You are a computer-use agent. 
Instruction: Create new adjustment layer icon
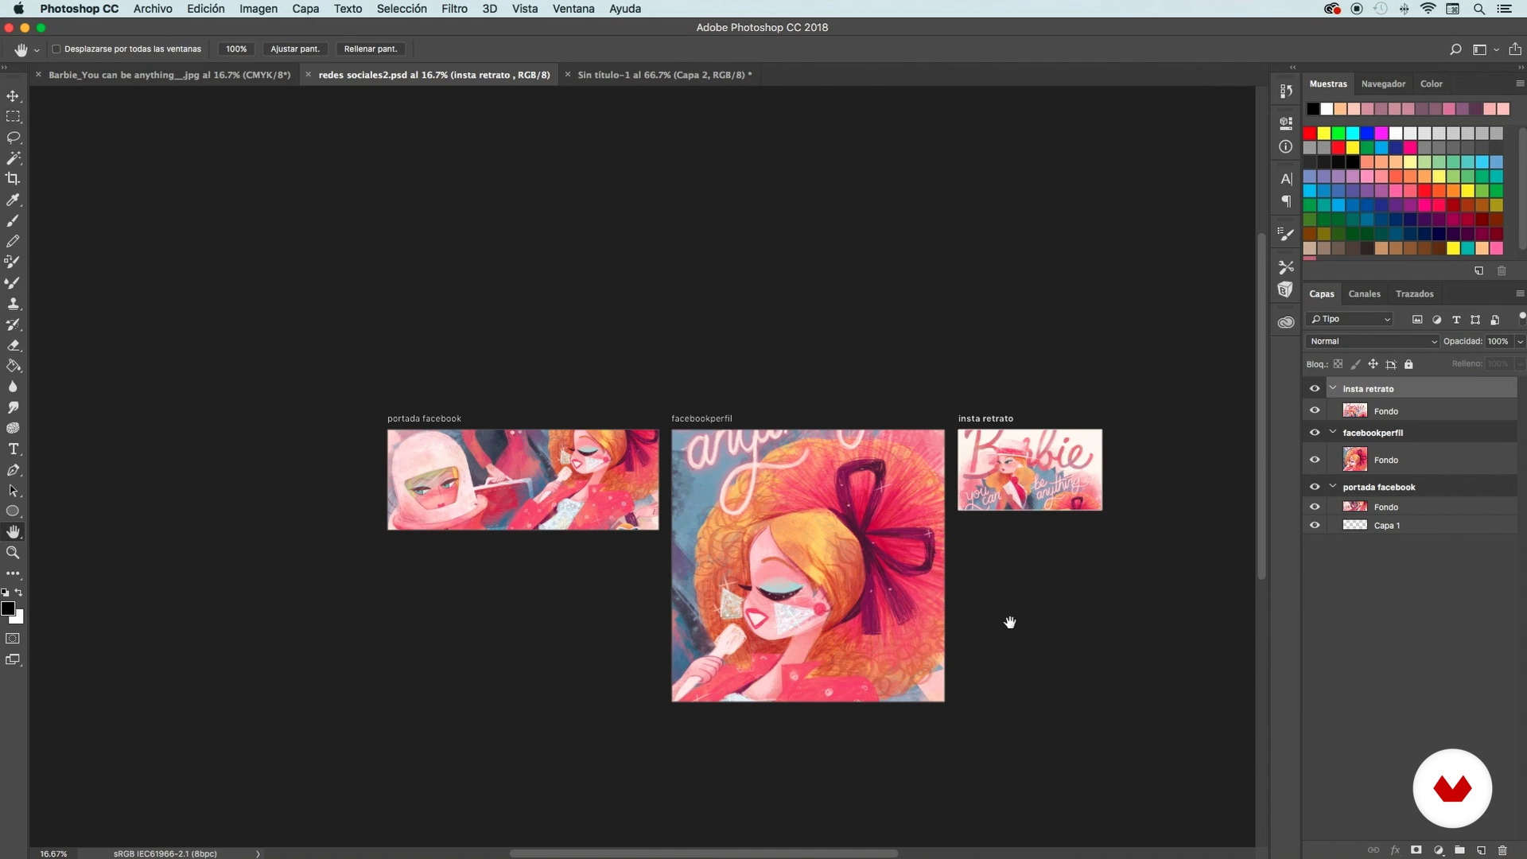click(1438, 850)
